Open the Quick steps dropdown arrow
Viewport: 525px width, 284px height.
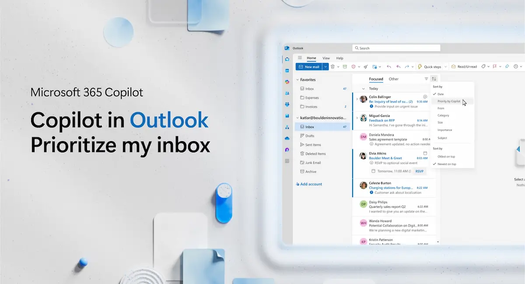(x=446, y=67)
